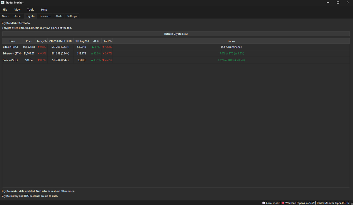The height and width of the screenshot is (205, 353).
Task: Sort by the Price column header
Action: [x=29, y=41]
